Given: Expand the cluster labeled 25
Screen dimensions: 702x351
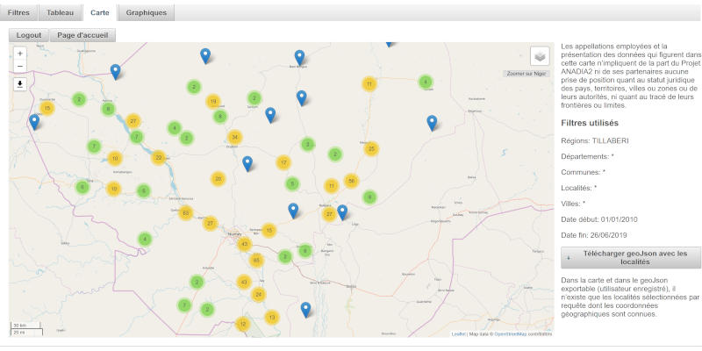Looking at the screenshot, I should pos(371,149).
